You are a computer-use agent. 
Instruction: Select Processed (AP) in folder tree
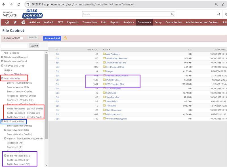(15, 143)
